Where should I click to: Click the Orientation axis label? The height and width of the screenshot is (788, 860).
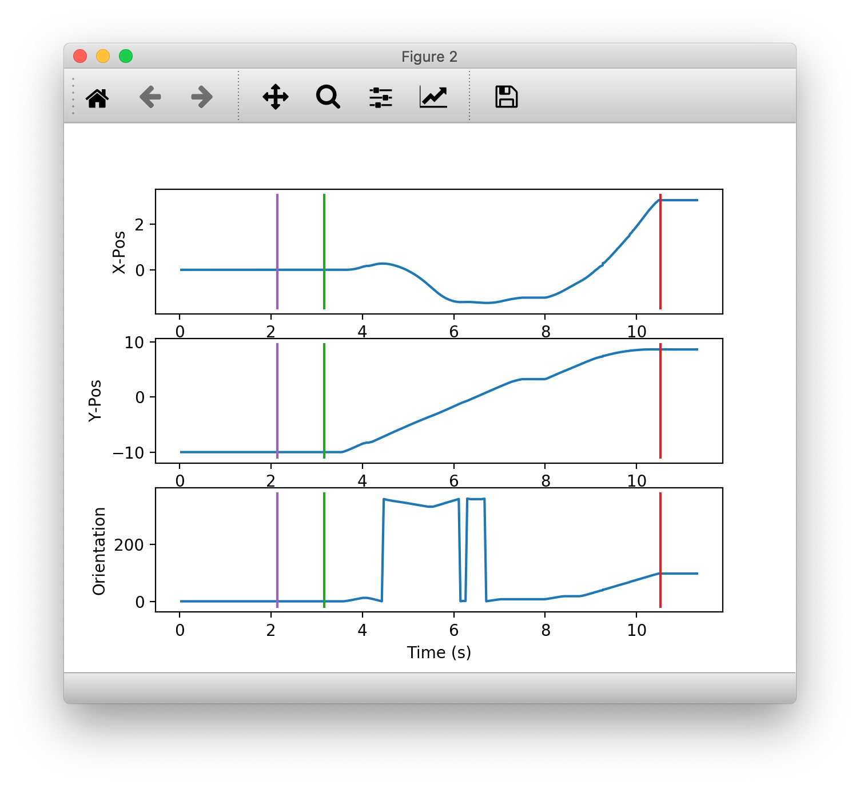click(x=99, y=551)
